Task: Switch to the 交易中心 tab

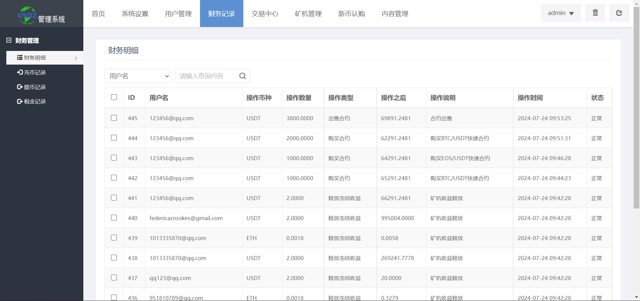Action: (265, 14)
